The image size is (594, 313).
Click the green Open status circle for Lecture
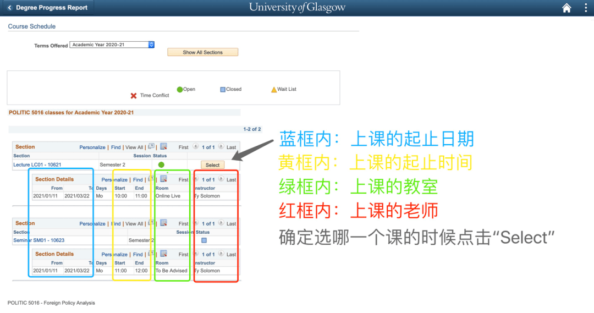point(161,165)
